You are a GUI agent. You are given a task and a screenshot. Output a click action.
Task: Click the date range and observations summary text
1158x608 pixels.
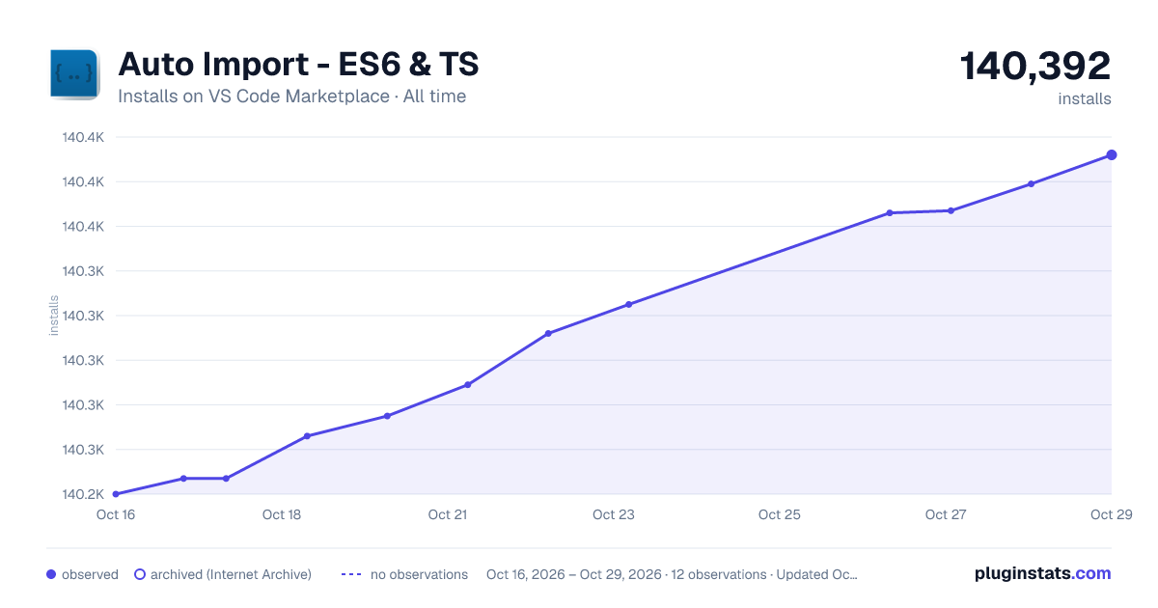point(672,574)
